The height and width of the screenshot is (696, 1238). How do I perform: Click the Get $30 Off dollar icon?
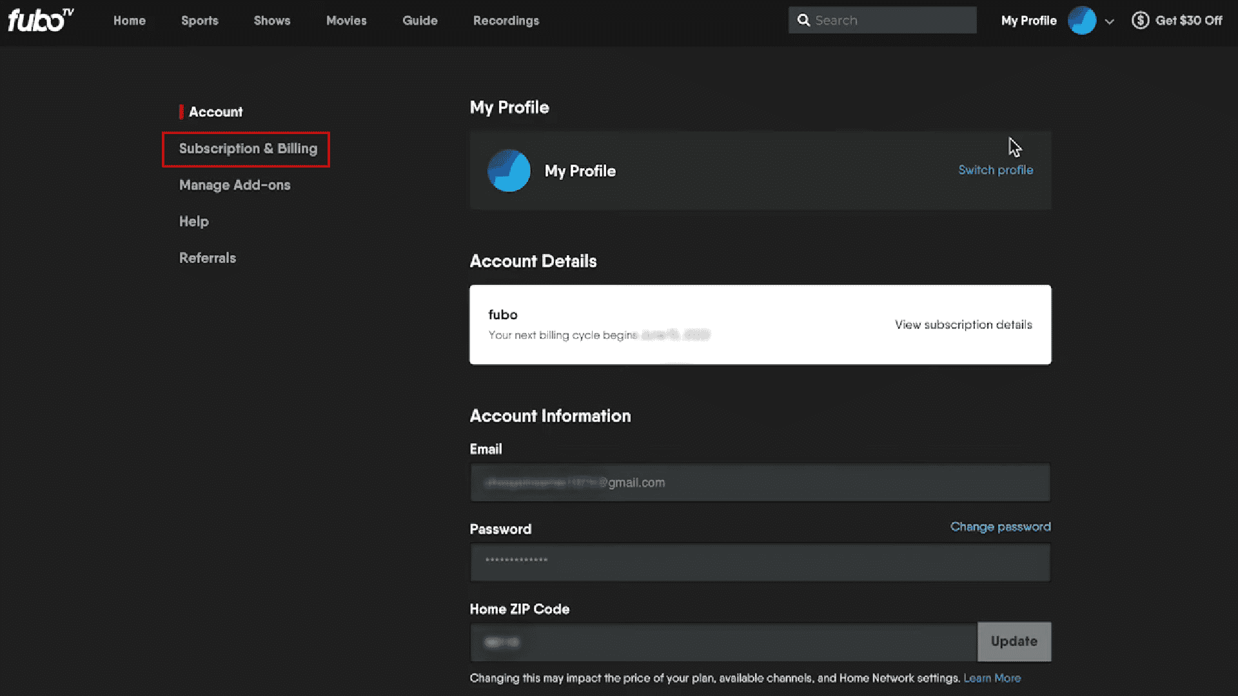point(1140,19)
